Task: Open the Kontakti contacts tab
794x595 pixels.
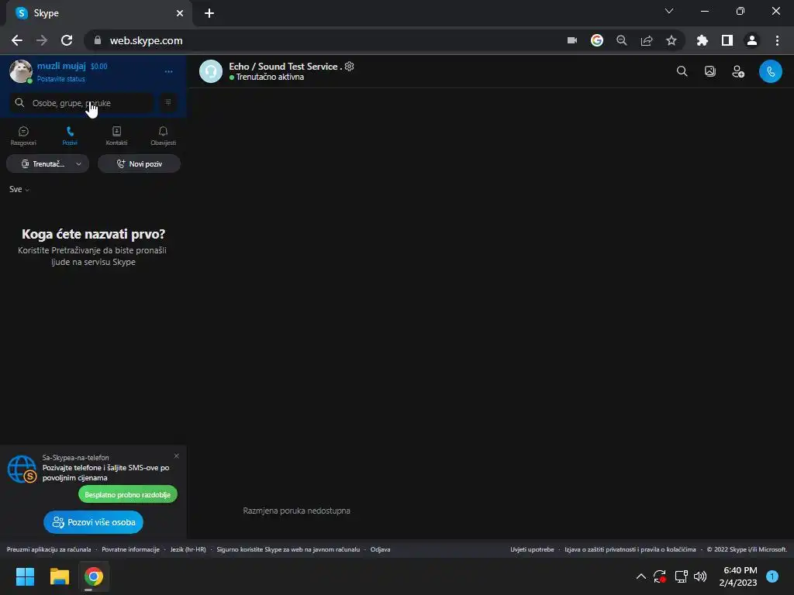Action: (116, 136)
